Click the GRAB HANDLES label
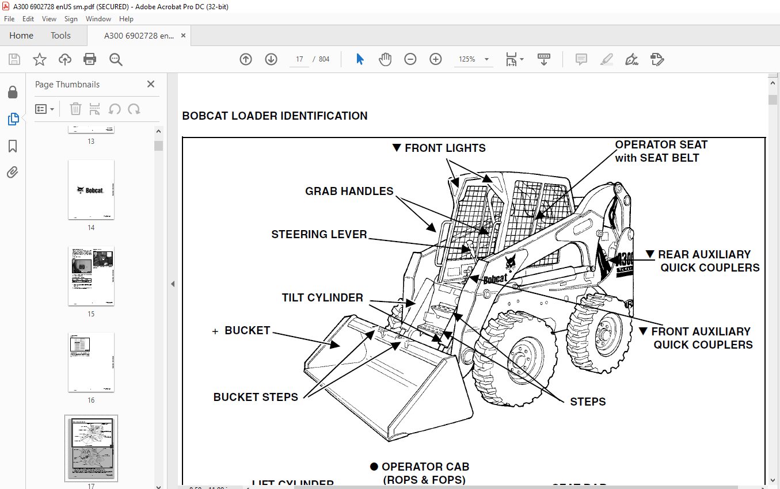Image resolution: width=780 pixels, height=489 pixels. coord(349,191)
